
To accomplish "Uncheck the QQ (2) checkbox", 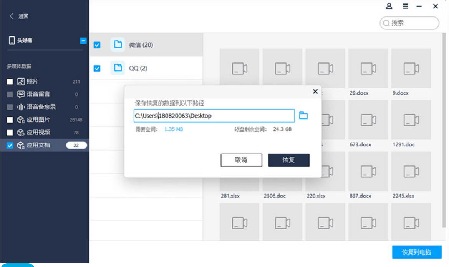I will 97,69.
